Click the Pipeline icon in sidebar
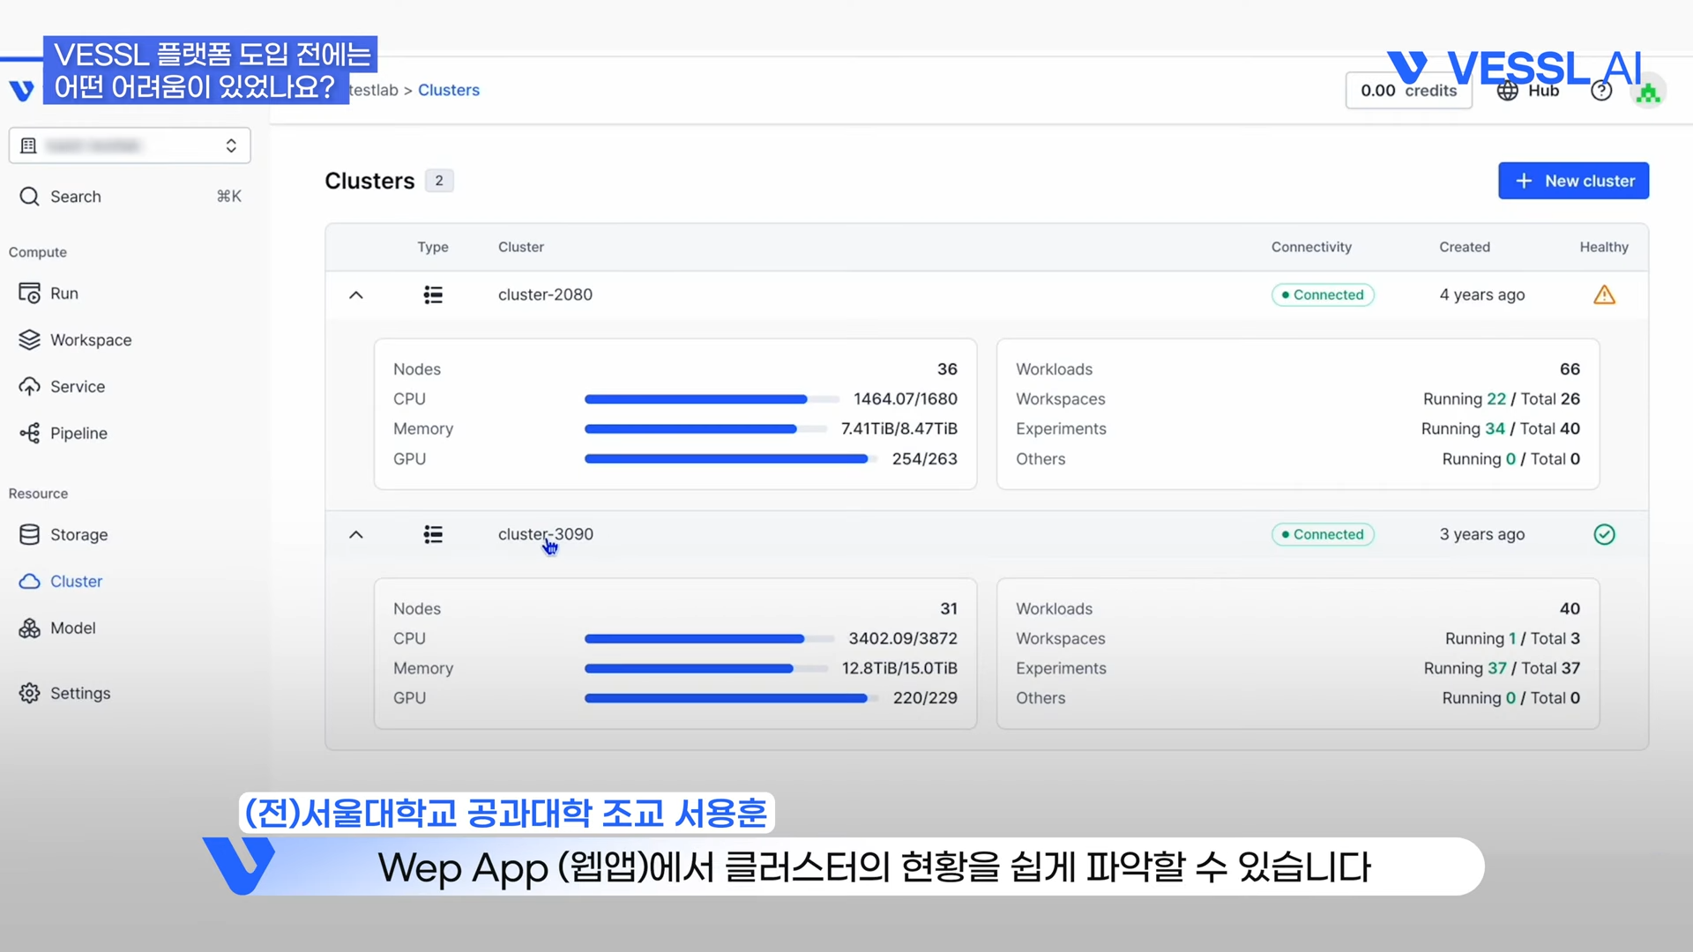1693x952 pixels. click(x=29, y=433)
